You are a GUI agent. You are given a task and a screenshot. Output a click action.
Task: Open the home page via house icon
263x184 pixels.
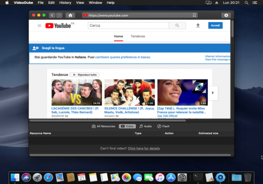70,15
